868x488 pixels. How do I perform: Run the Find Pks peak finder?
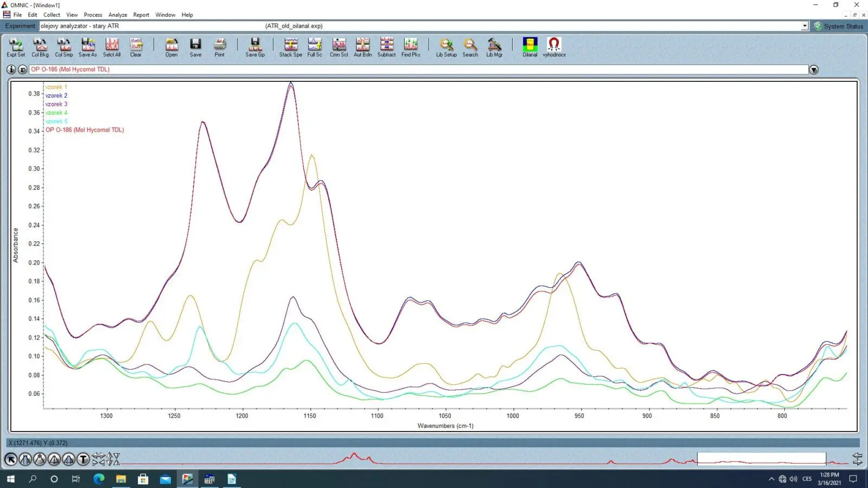tap(411, 47)
